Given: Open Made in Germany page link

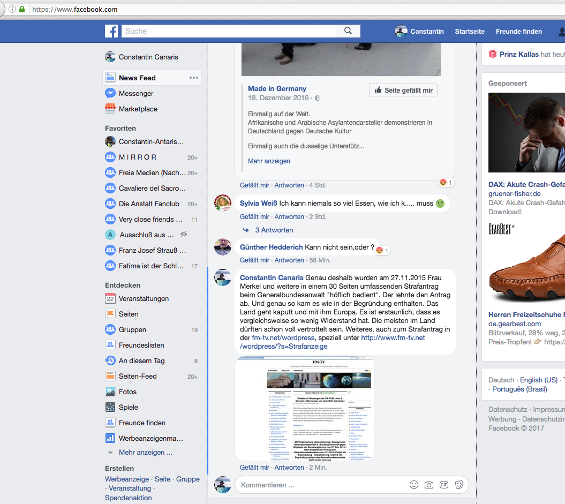Looking at the screenshot, I should [x=277, y=88].
